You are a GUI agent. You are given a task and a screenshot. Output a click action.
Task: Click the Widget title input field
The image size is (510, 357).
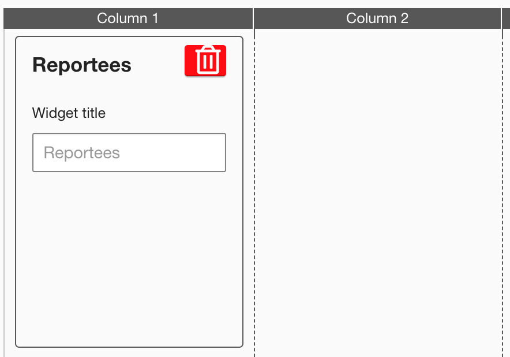(x=129, y=153)
